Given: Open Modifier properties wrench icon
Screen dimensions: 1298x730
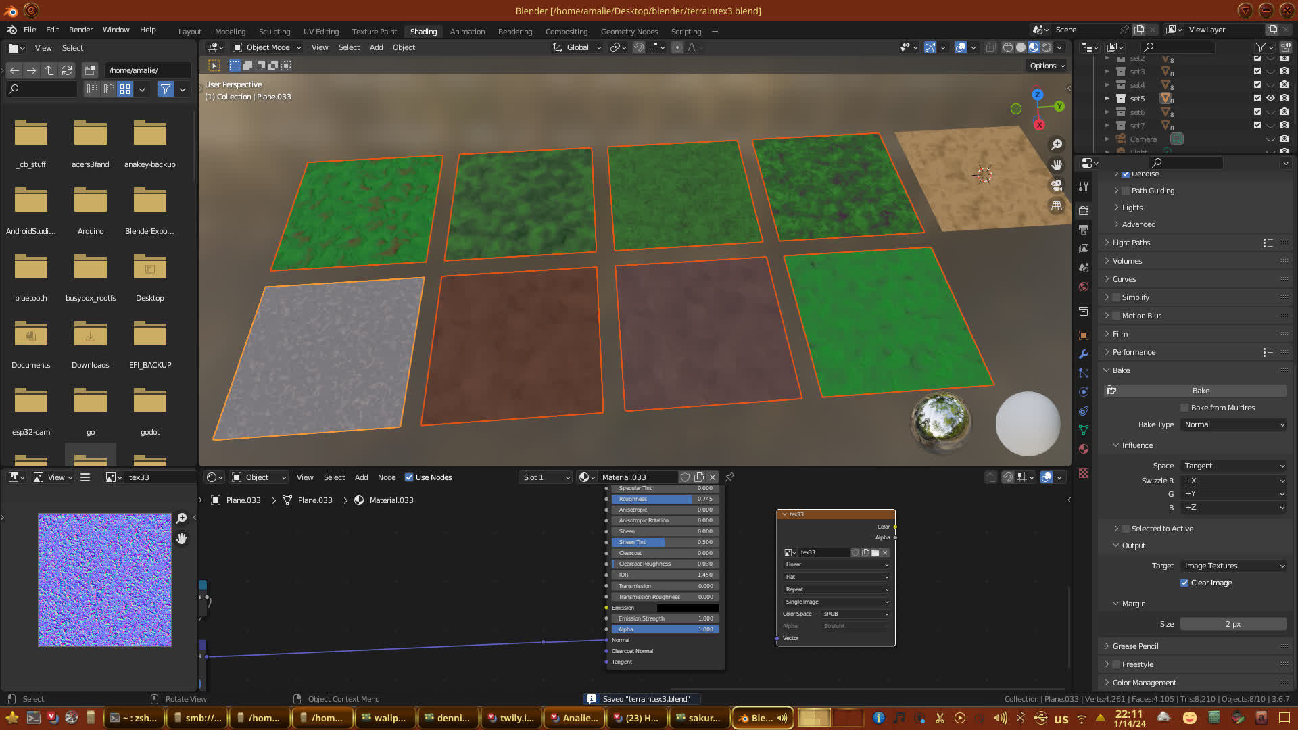Looking at the screenshot, I should pos(1084,354).
